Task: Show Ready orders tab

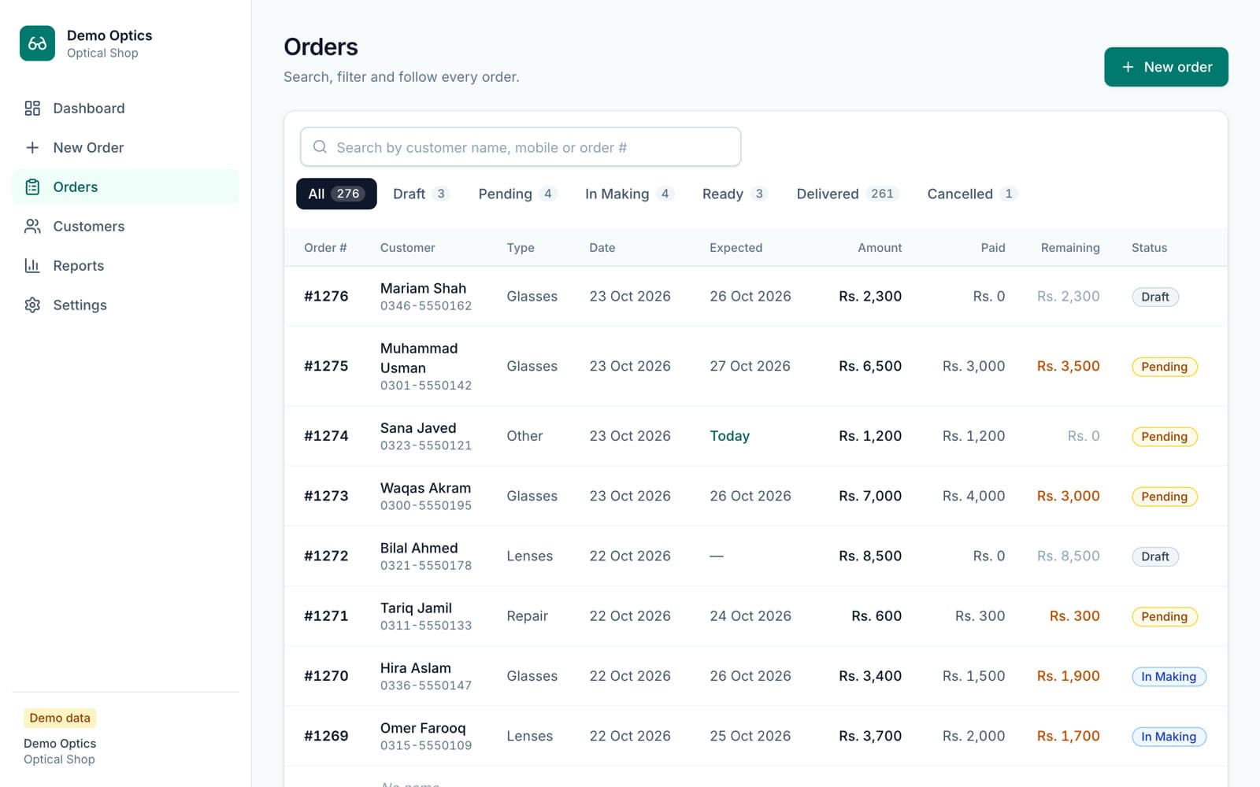Action: pos(735,194)
